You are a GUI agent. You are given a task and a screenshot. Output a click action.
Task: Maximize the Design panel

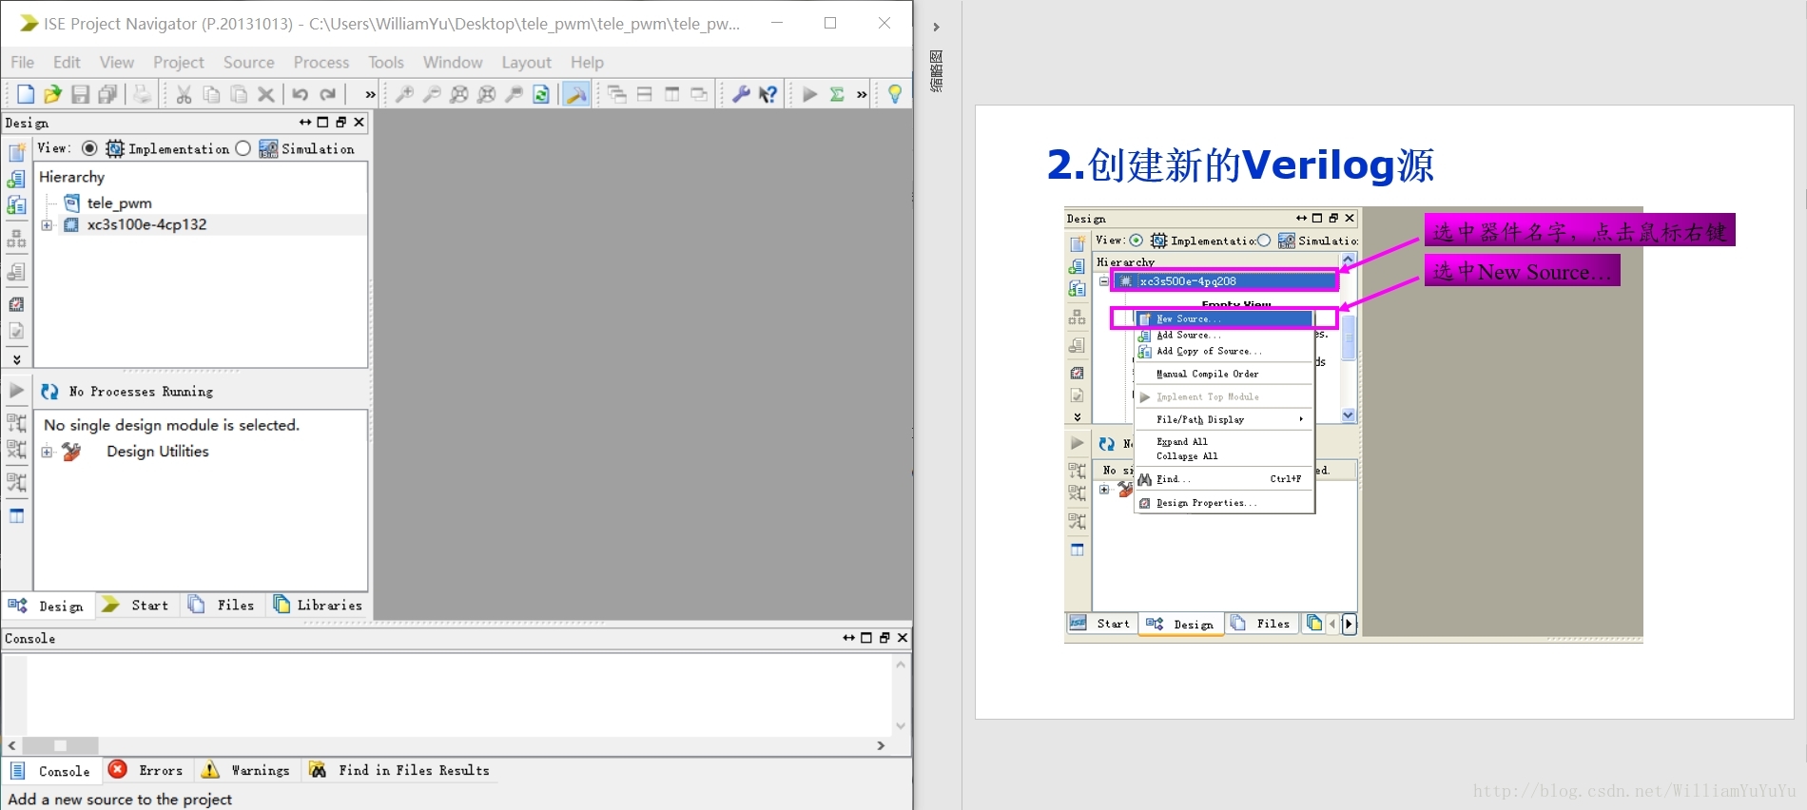point(323,122)
